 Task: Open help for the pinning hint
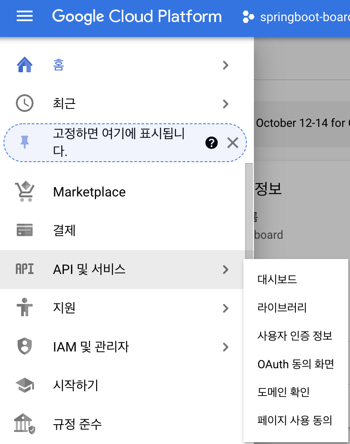click(x=212, y=142)
